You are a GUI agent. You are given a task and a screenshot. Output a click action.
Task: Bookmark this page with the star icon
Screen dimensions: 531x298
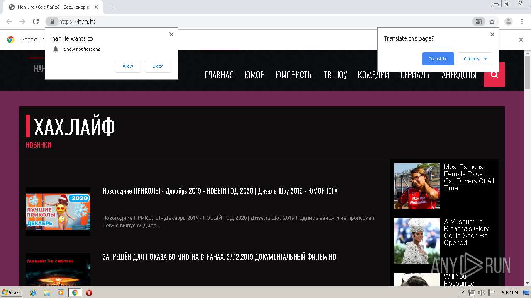(492, 22)
